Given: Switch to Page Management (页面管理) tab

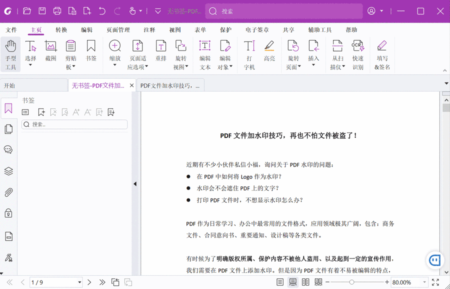Looking at the screenshot, I should pos(118,30).
